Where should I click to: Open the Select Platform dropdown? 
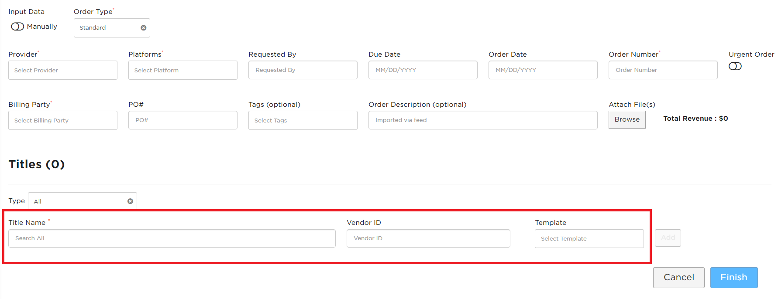(x=183, y=70)
